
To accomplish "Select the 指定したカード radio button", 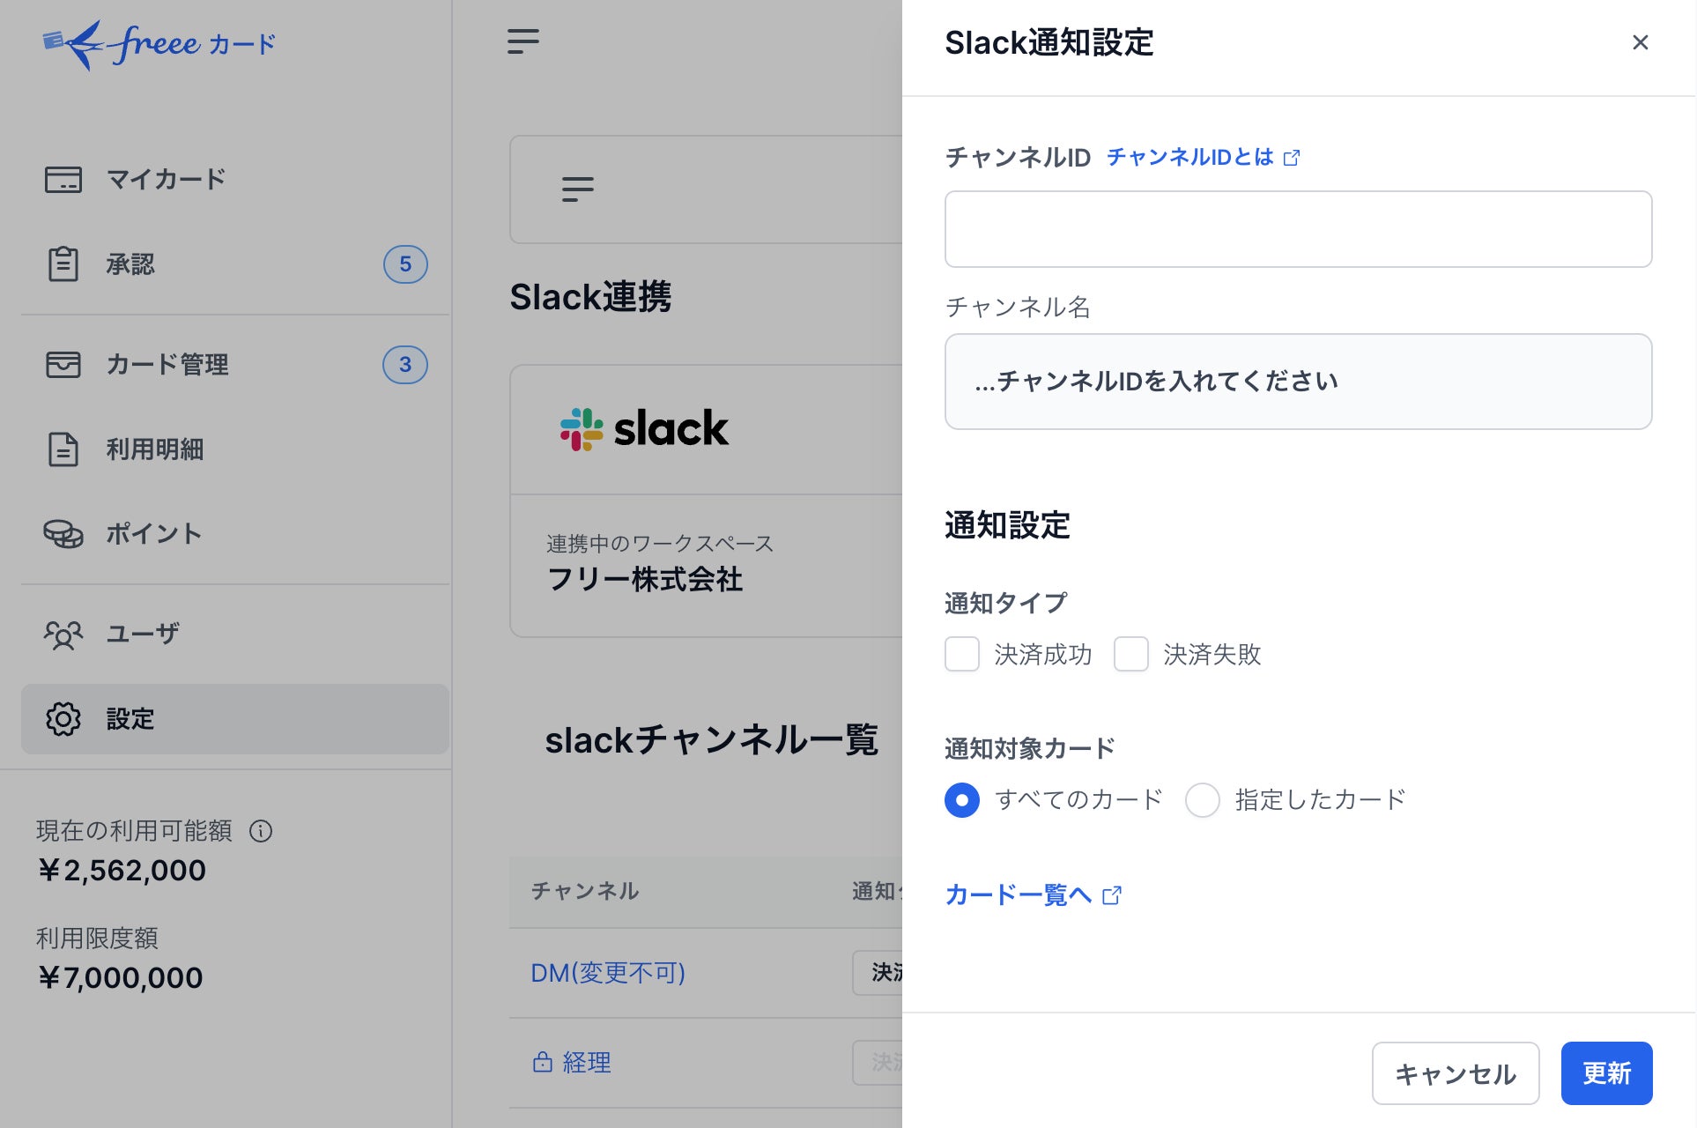I will [x=1203, y=800].
